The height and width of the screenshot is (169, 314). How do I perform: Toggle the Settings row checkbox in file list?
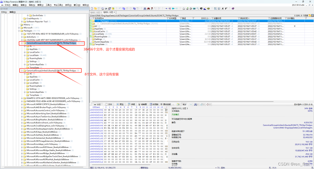91,39
